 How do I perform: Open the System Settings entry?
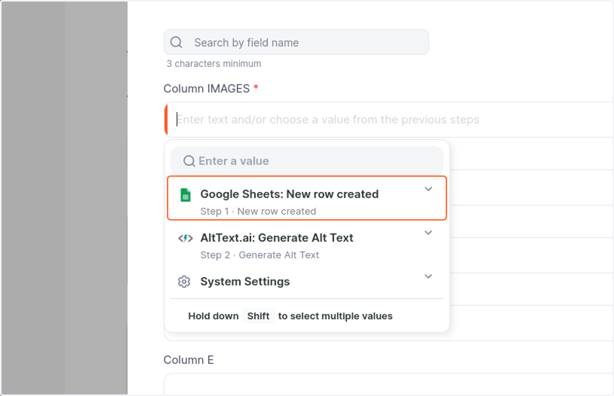tap(307, 281)
